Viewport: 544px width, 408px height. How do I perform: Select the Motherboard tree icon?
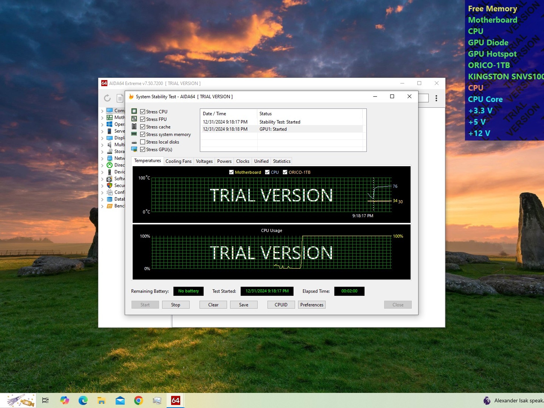tap(109, 117)
